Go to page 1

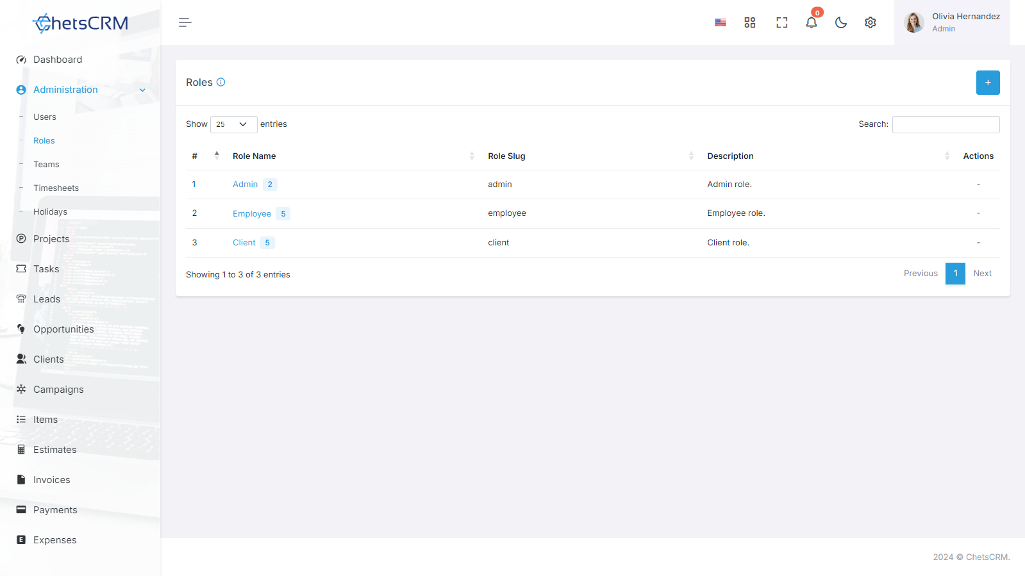[x=955, y=274]
